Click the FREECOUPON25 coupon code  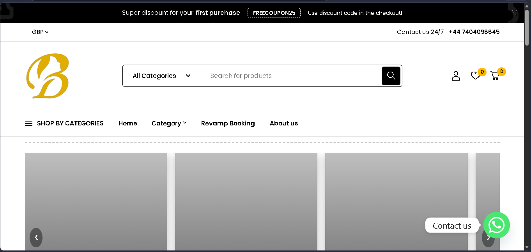click(x=274, y=13)
